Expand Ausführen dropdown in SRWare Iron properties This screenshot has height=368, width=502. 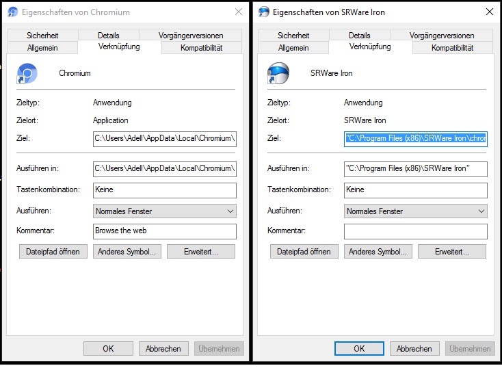(416, 211)
